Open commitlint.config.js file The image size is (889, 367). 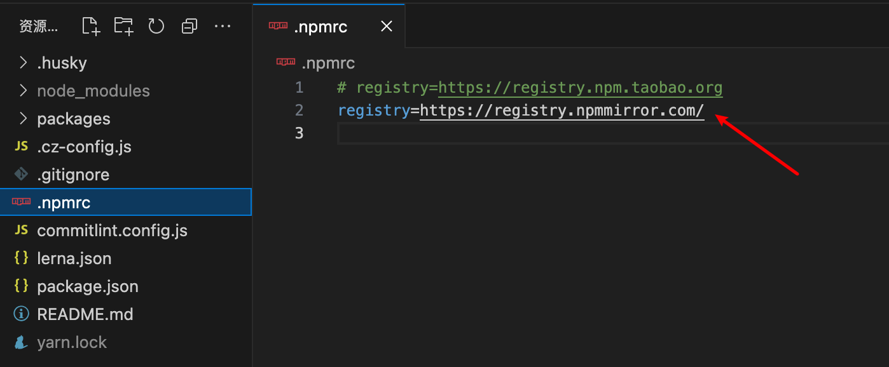(x=112, y=230)
